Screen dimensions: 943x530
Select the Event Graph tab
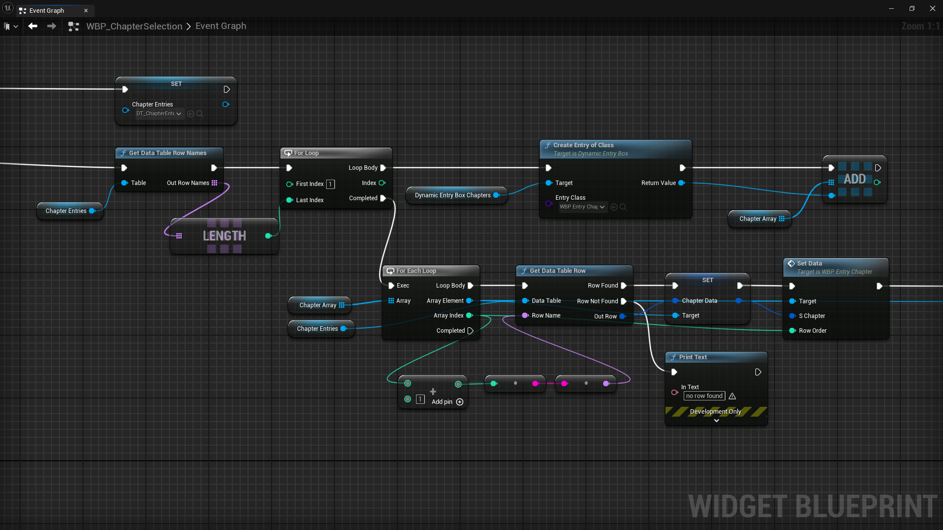click(47, 10)
